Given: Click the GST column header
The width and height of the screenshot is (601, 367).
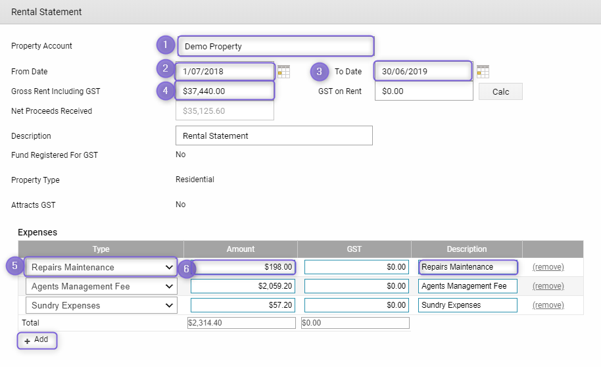Looking at the screenshot, I should [x=354, y=249].
